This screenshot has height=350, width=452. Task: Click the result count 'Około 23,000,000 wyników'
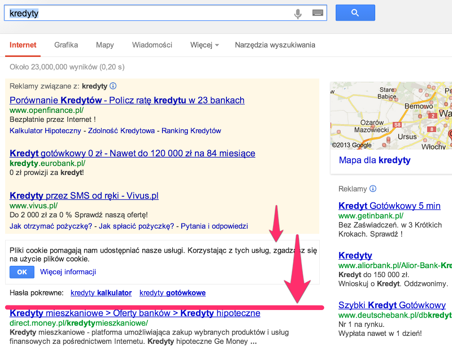[x=67, y=67]
